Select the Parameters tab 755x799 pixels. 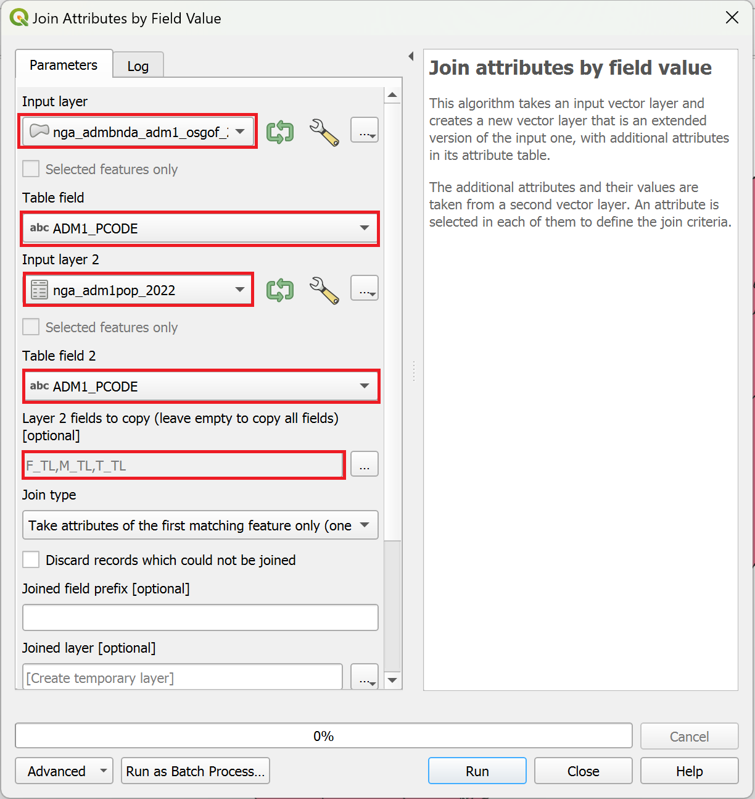coord(64,65)
